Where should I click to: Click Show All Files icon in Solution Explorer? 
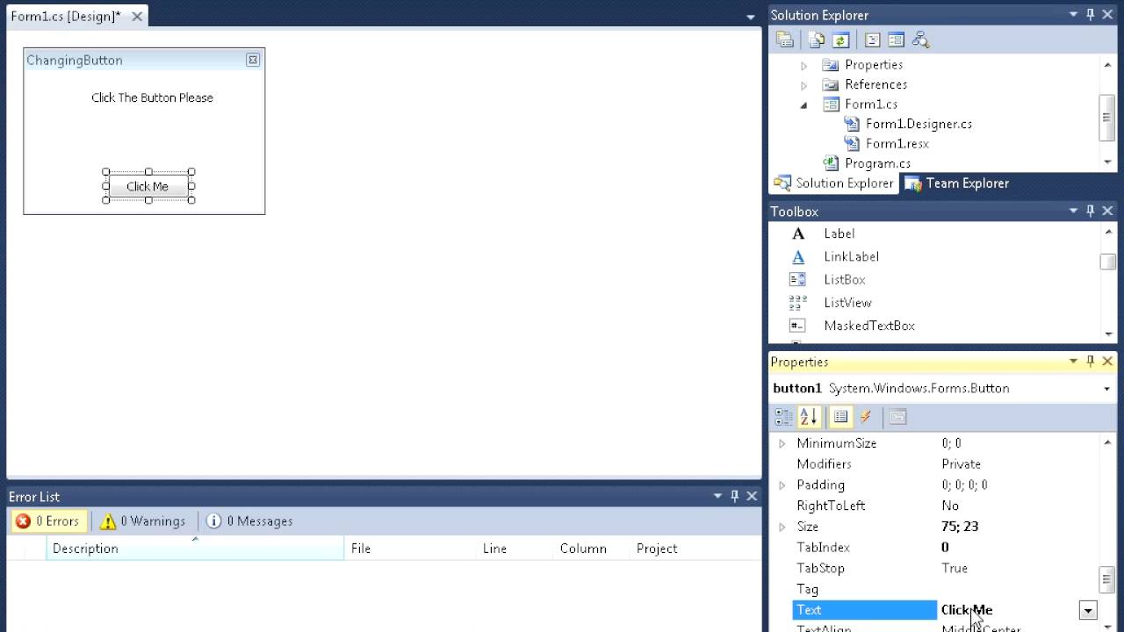(x=817, y=39)
